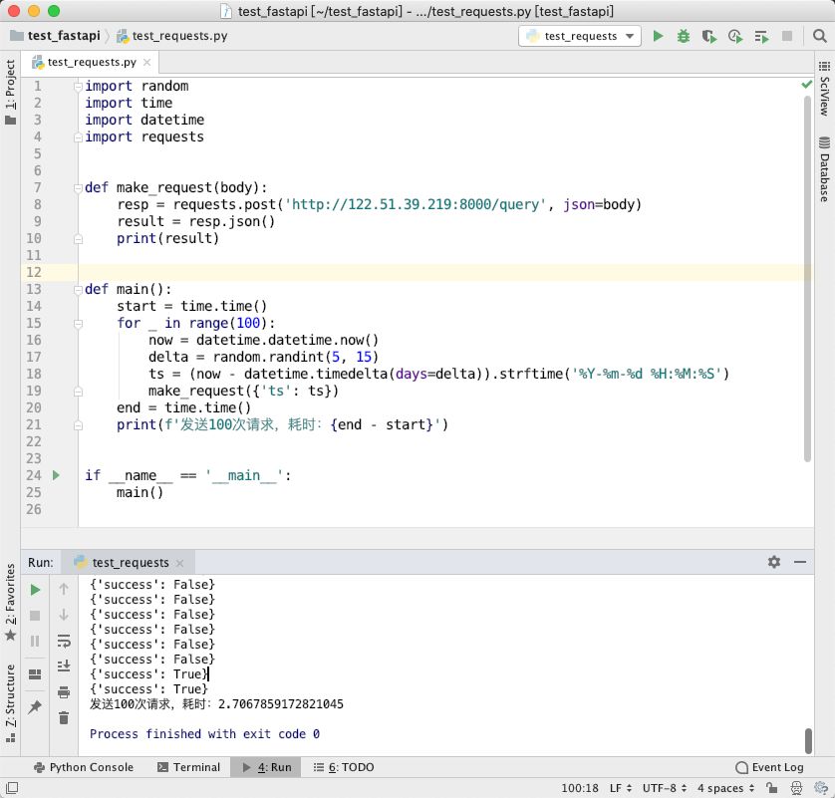The height and width of the screenshot is (798, 835).
Task: Close the test_requests Run tab
Action: pos(180,563)
